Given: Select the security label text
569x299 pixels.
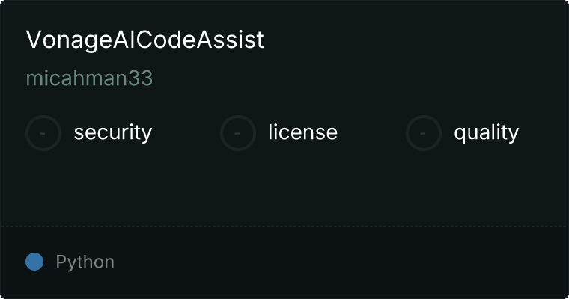Looking at the screenshot, I should (x=113, y=132).
